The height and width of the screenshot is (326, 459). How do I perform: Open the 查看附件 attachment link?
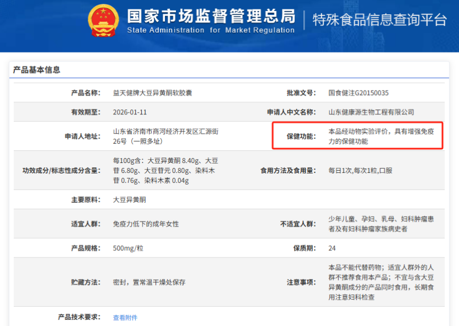tap(125, 318)
